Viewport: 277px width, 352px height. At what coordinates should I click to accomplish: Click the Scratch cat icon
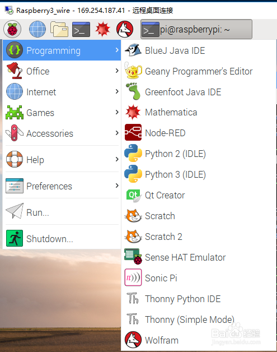[133, 215]
